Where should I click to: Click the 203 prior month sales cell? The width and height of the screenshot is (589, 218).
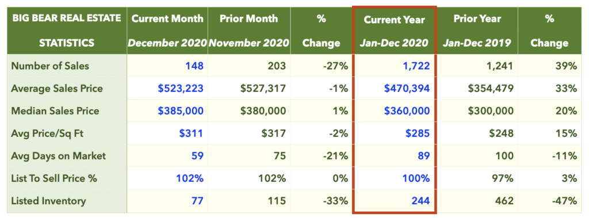277,66
